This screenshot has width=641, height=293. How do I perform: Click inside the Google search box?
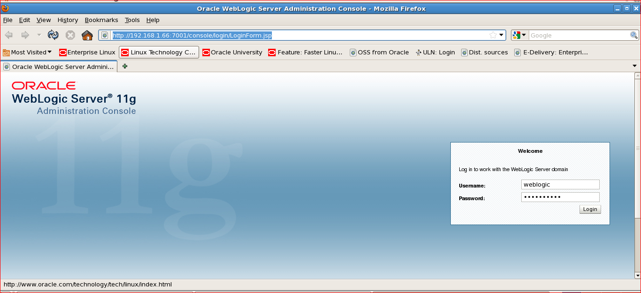[579, 35]
